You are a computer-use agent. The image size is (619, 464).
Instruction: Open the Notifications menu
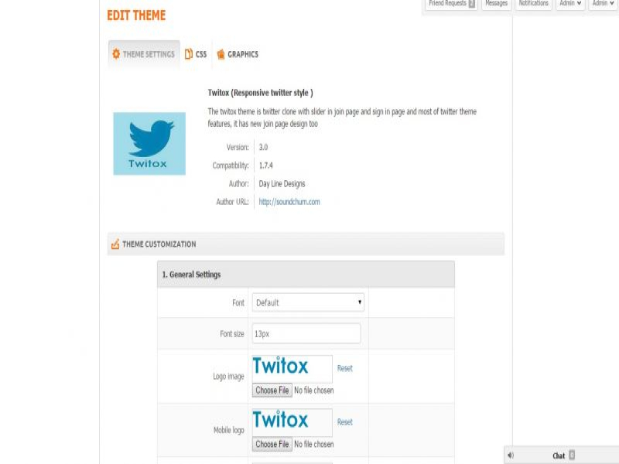(x=533, y=4)
